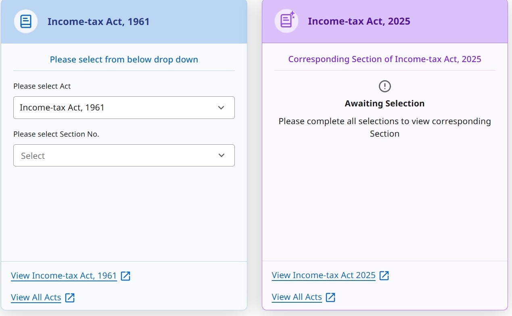Follow View All Acts link in the 1961 panel

36,298
